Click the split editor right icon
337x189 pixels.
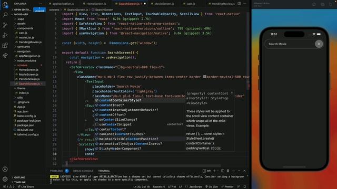coord(239,4)
